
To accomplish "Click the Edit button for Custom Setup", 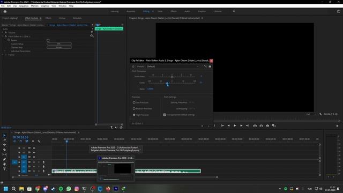I will click(x=59, y=44).
